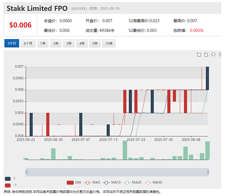Click the volume bar at 2025-06-30
The height and width of the screenshot is (196, 225).
pyautogui.click(x=53, y=154)
